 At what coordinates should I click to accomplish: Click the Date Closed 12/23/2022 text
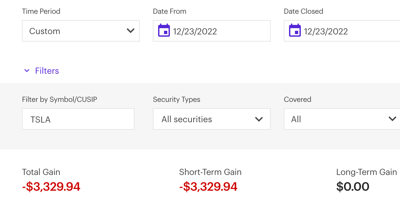point(326,31)
